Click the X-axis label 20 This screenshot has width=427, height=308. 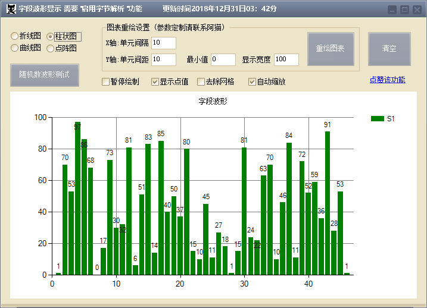180,284
